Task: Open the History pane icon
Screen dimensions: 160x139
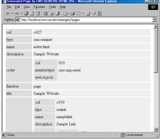Action: coord(57,13)
